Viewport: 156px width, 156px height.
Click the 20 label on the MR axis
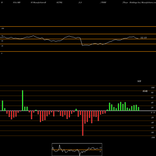coord(152,108)
